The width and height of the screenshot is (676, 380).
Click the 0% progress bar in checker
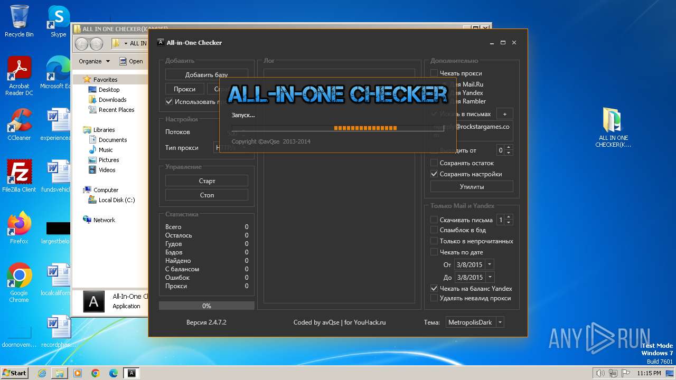[206, 306]
